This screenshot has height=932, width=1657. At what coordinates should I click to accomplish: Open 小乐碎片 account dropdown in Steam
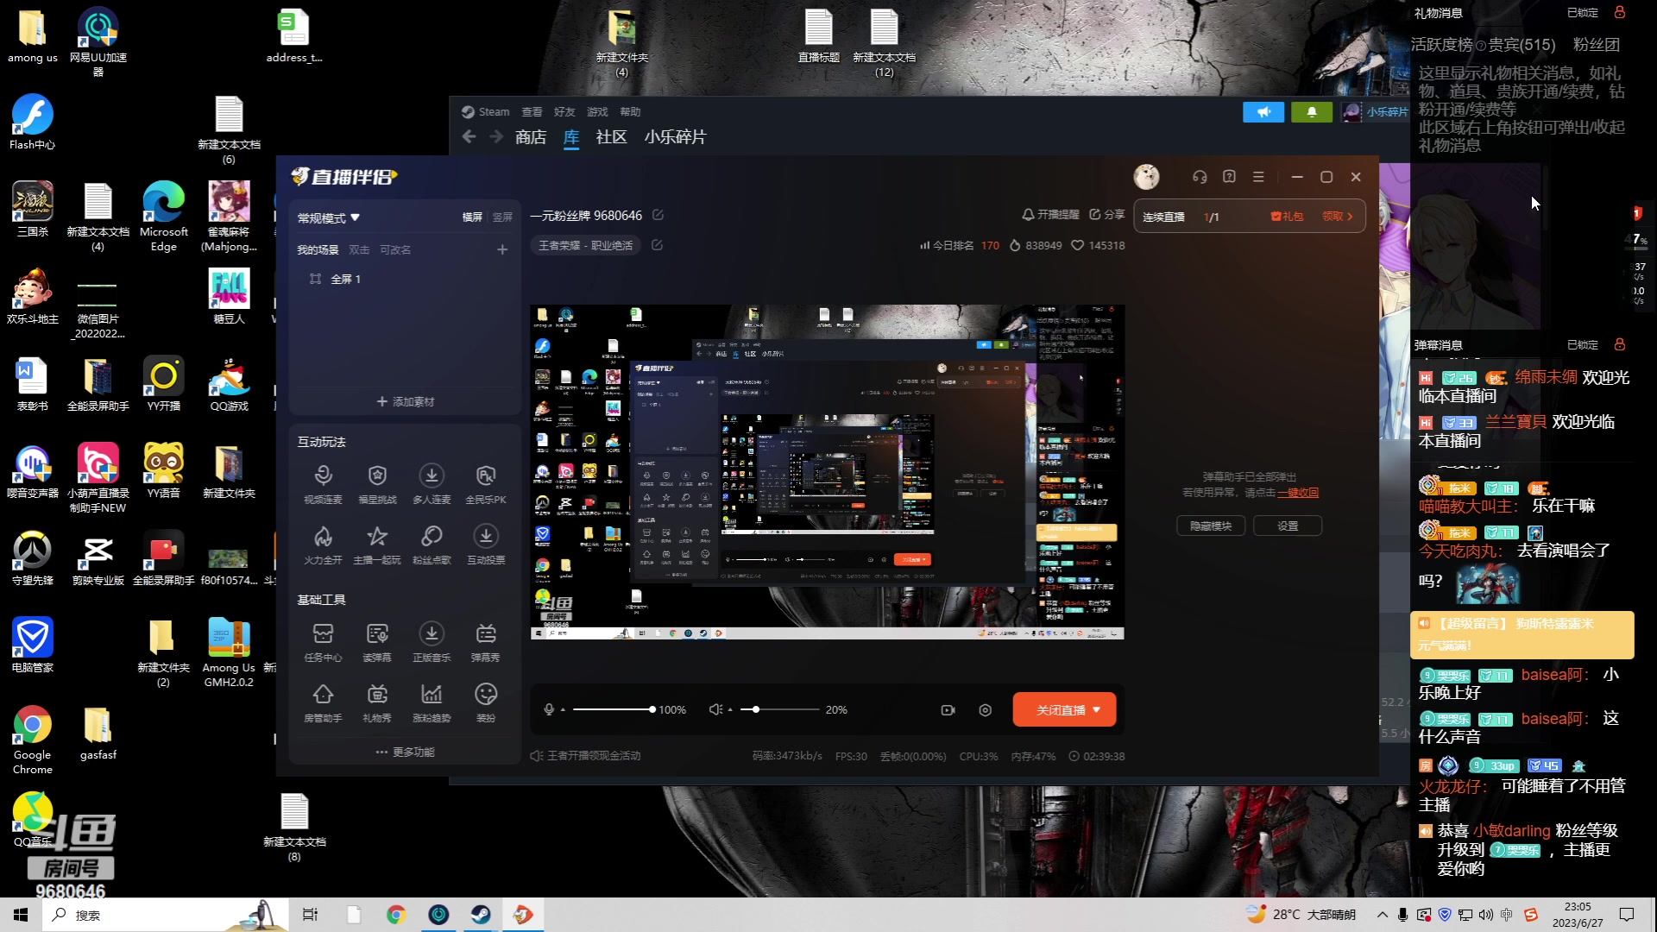(1377, 112)
